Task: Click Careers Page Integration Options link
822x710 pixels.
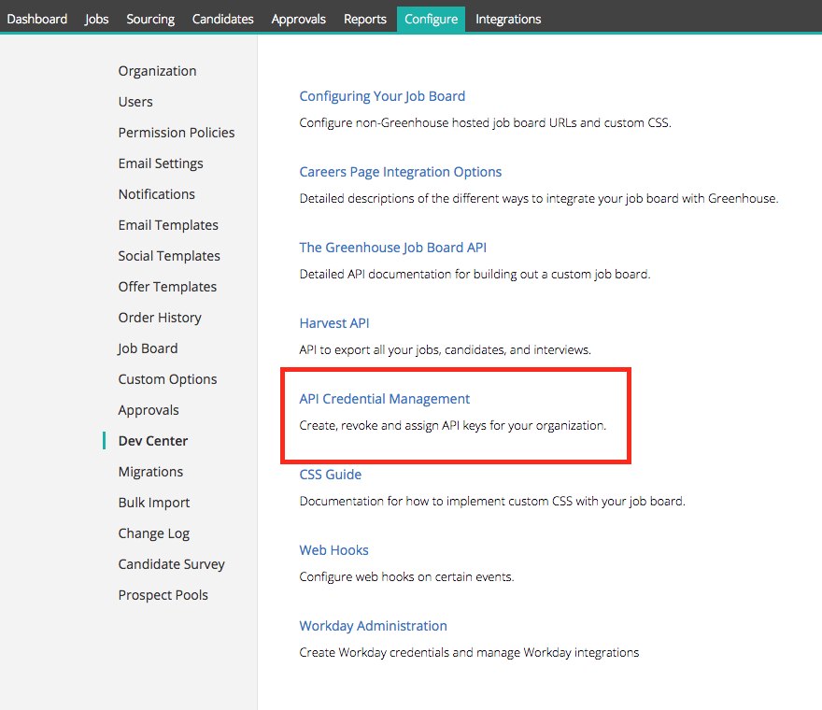Action: 401,172
